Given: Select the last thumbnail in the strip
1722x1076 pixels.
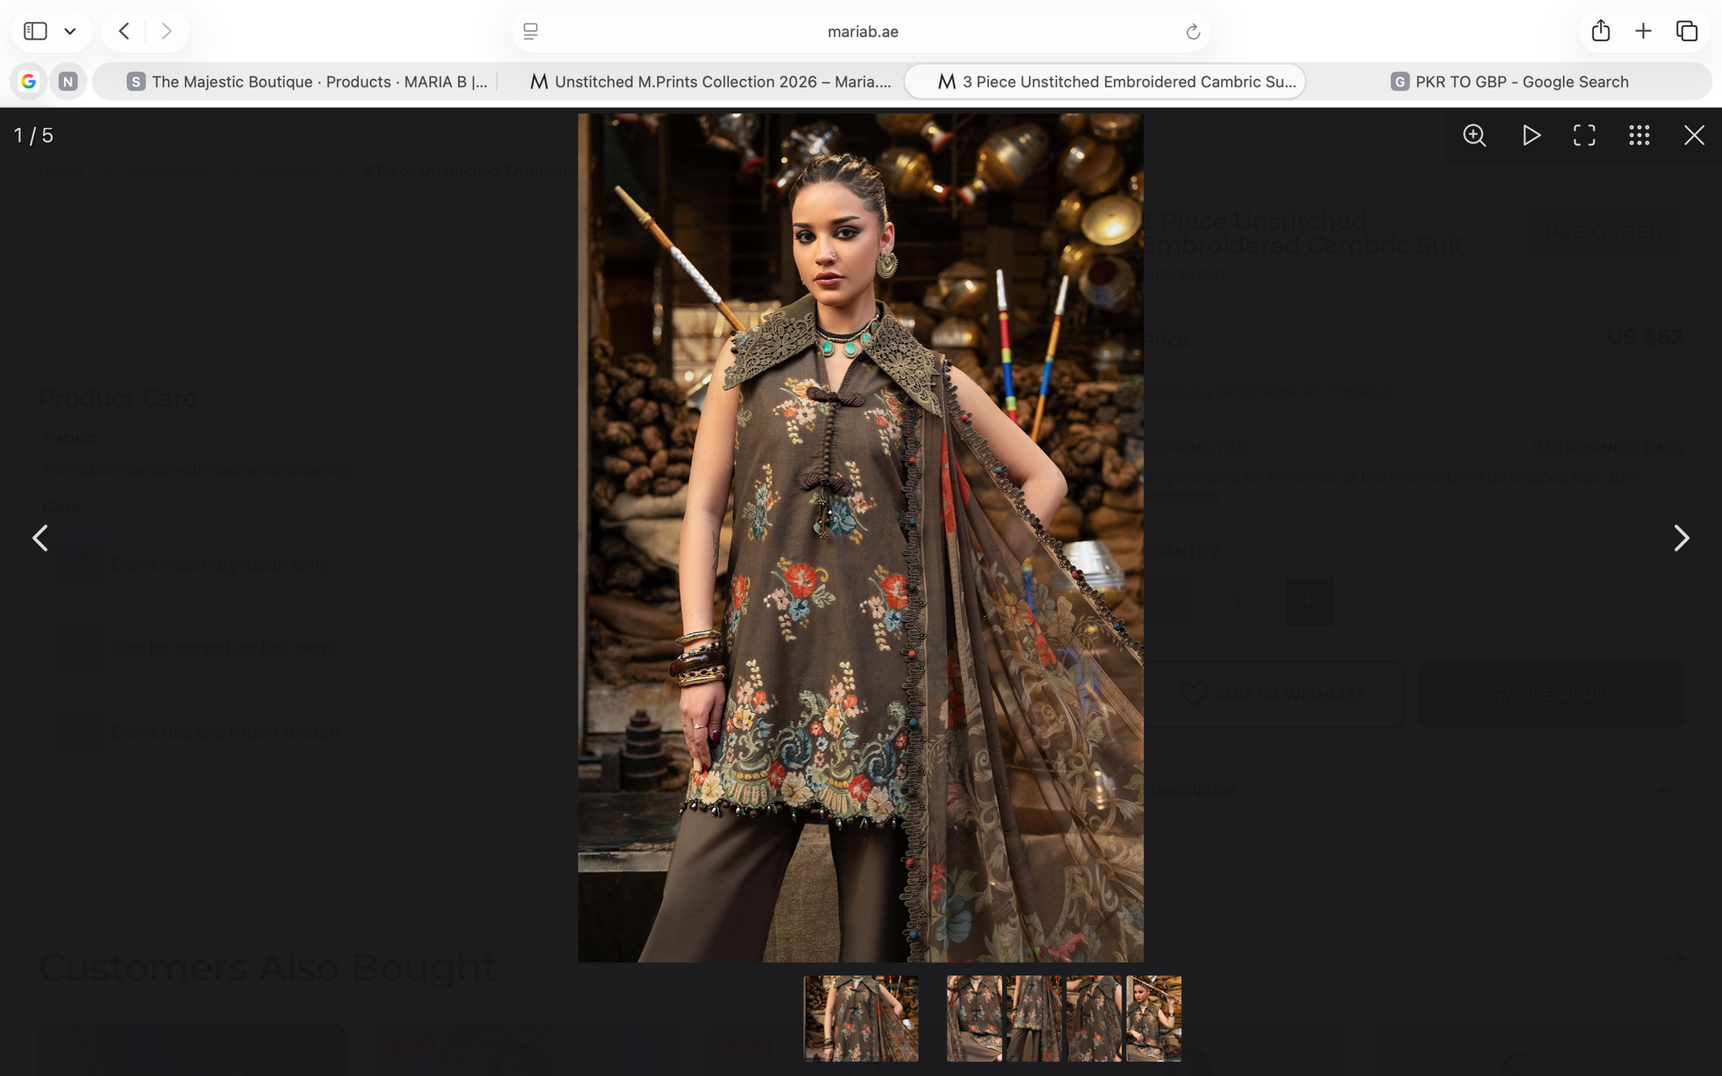Looking at the screenshot, I should click(x=1154, y=1018).
